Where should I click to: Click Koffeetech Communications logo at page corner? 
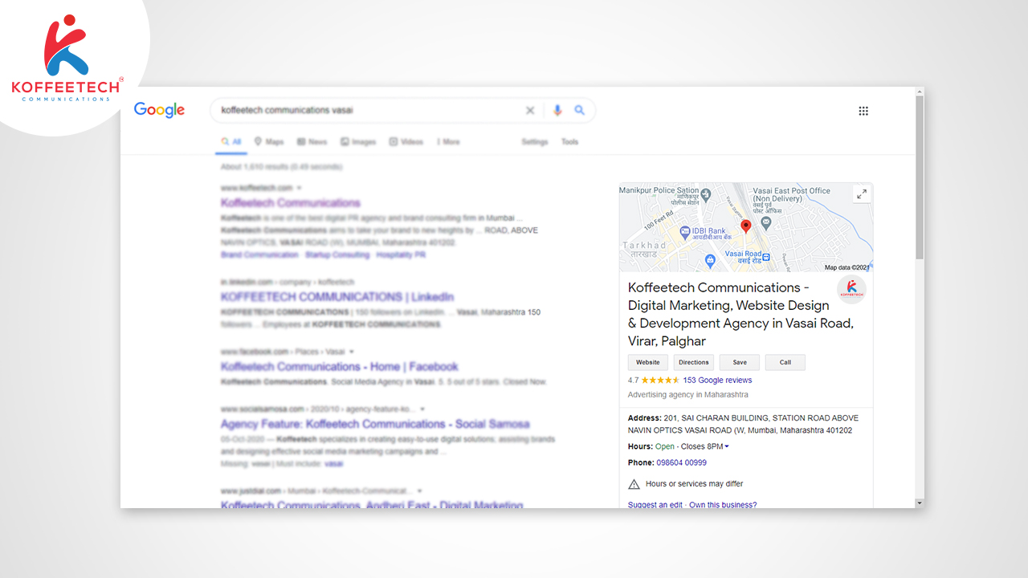click(x=67, y=58)
